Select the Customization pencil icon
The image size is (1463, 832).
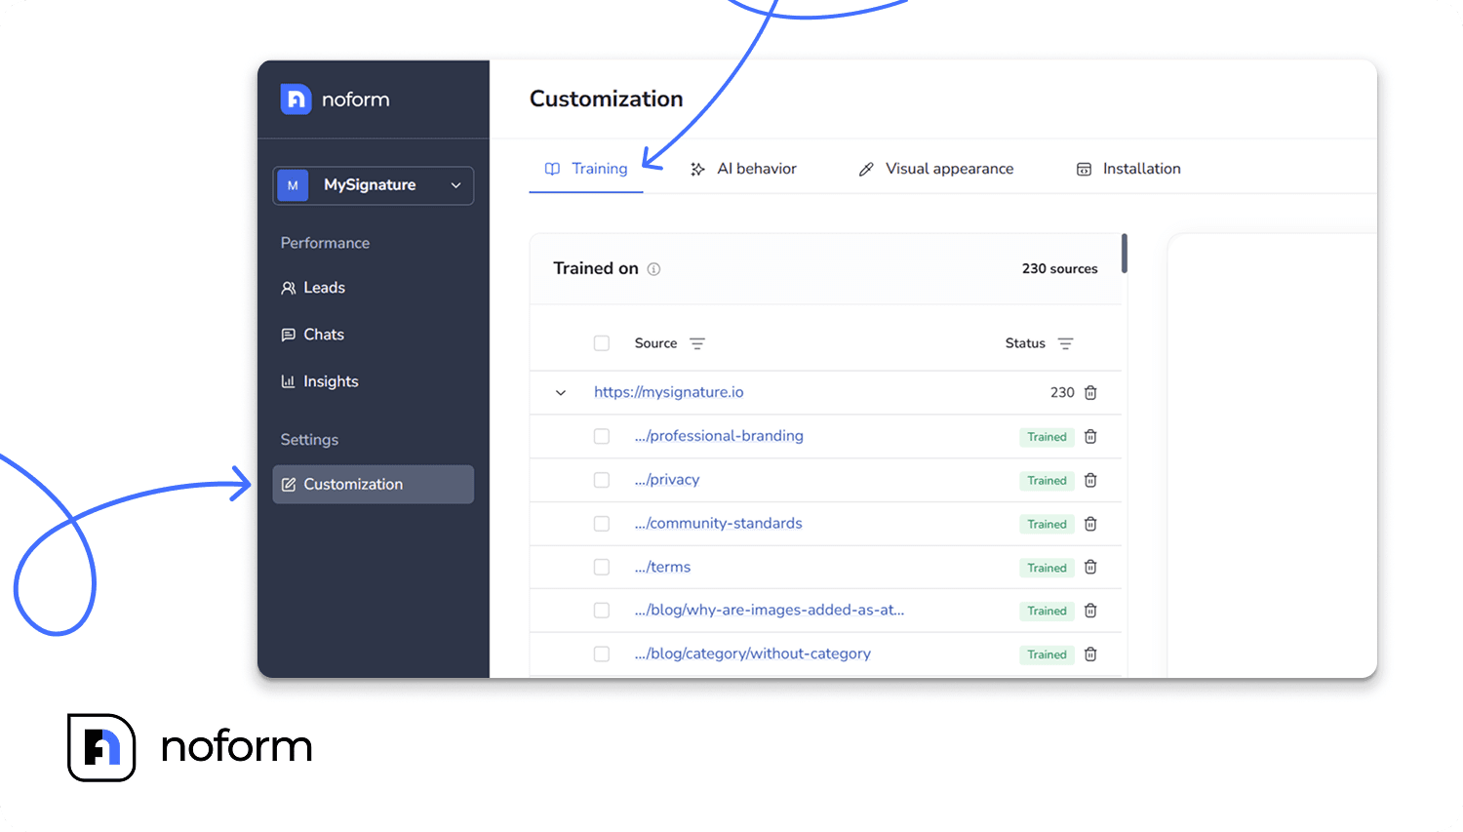[x=289, y=484]
